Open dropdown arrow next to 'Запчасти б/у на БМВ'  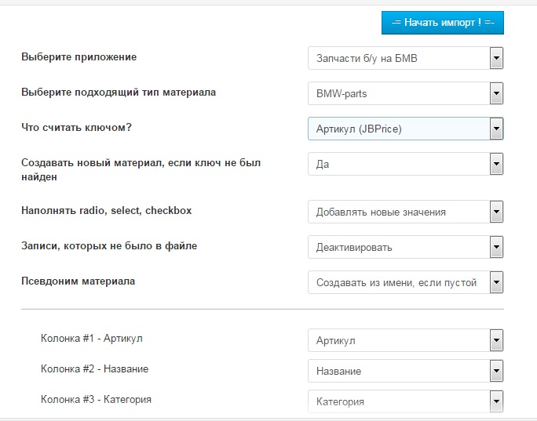point(495,58)
